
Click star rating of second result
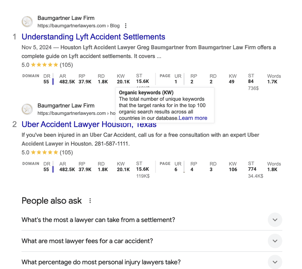(45, 153)
